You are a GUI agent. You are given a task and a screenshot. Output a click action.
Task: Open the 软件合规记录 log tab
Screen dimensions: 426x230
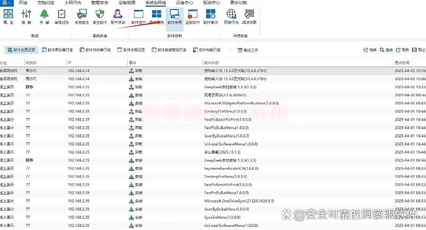click(x=131, y=50)
